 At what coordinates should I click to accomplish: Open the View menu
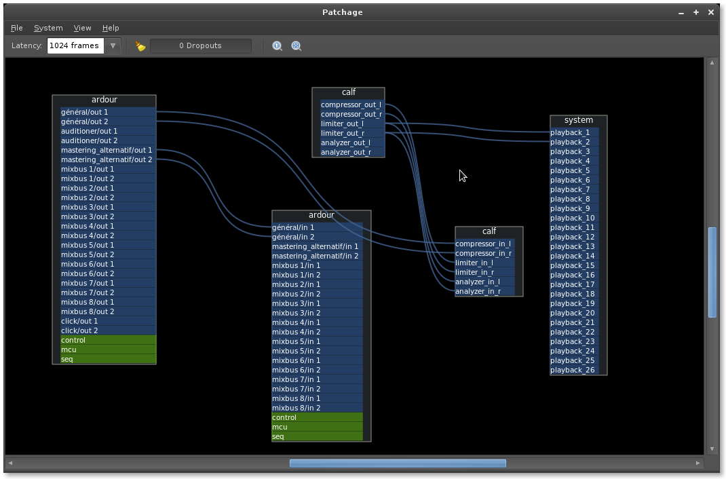[82, 28]
